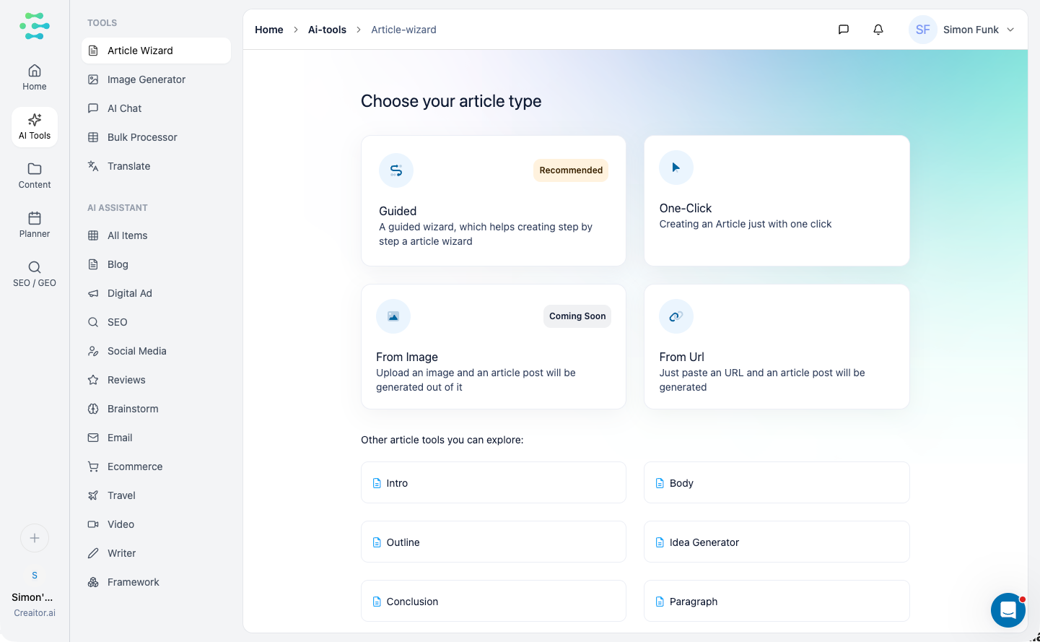Select the From Url article card
Viewport: 1040px width, 642px height.
pos(776,347)
